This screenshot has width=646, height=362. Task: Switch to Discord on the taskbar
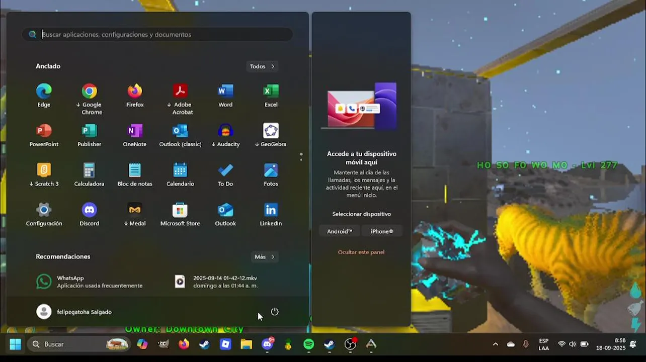[267, 344]
